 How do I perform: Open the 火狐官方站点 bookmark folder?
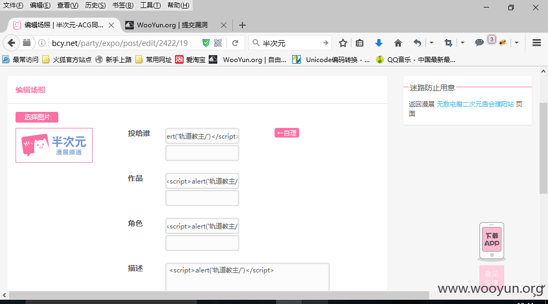67,60
